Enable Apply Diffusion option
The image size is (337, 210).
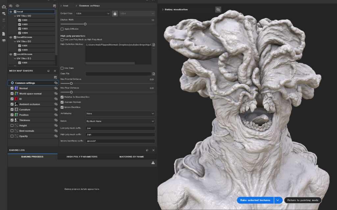[62, 29]
